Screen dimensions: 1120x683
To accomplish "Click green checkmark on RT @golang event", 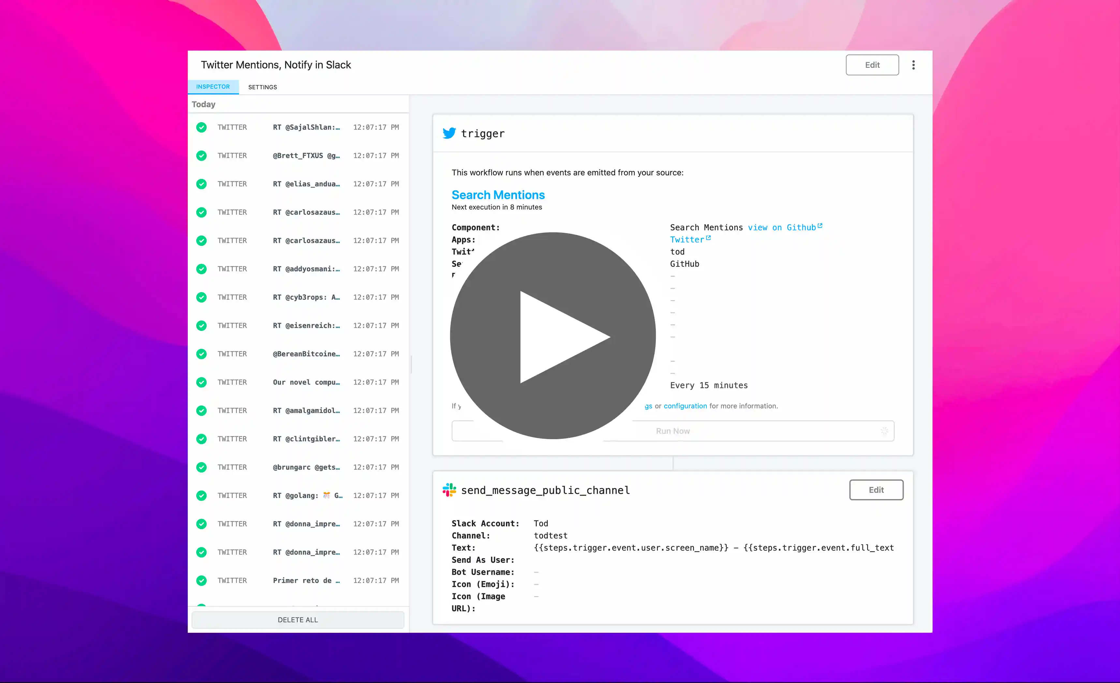I will click(201, 496).
